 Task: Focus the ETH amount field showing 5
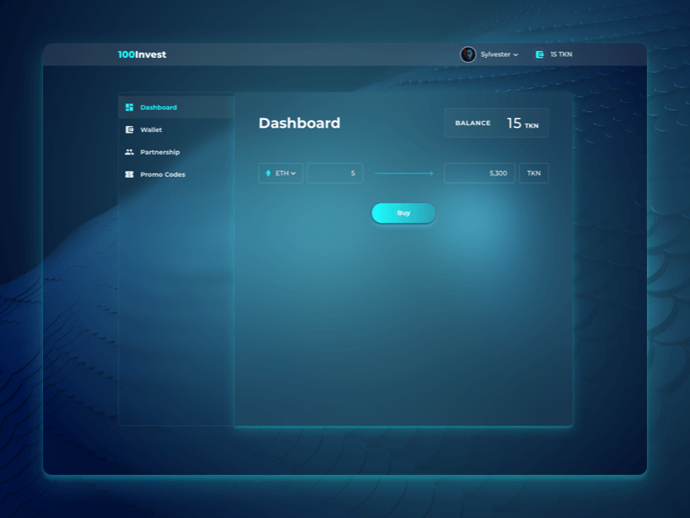336,174
